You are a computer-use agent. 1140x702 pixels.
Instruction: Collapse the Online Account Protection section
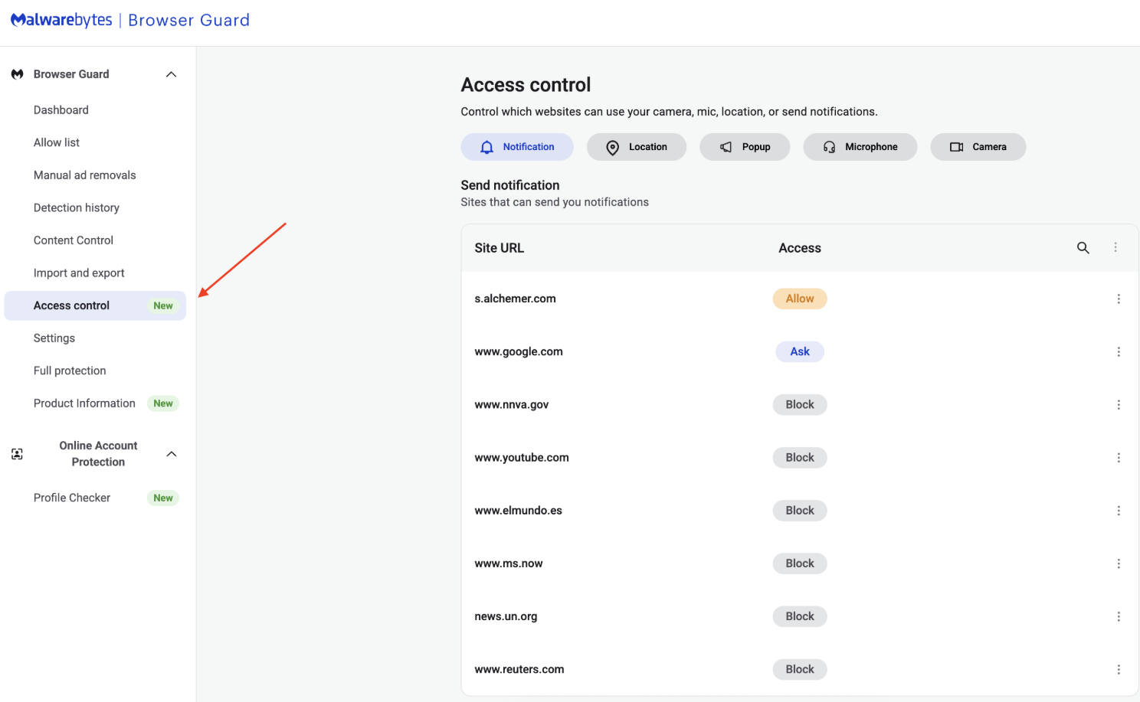click(172, 454)
